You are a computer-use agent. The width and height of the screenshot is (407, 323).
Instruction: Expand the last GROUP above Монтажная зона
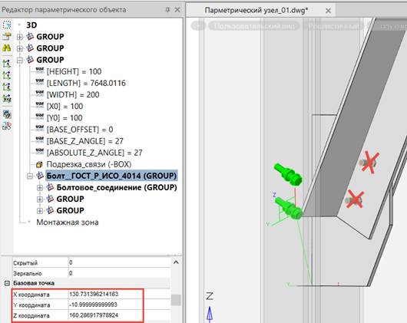(x=40, y=211)
